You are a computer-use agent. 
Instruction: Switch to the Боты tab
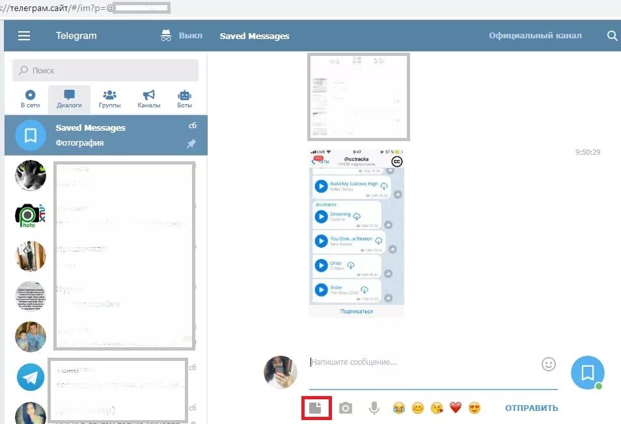click(x=185, y=99)
